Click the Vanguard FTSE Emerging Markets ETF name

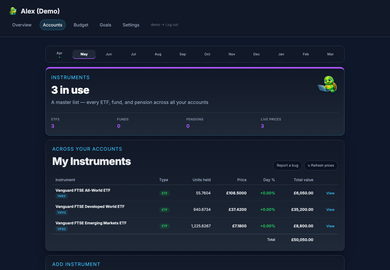pyautogui.click(x=91, y=223)
